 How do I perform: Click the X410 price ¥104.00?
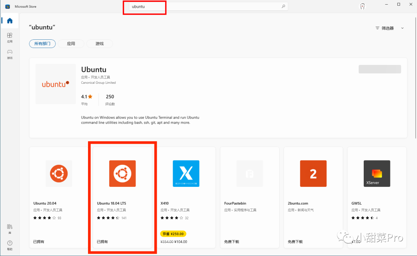[181, 242]
